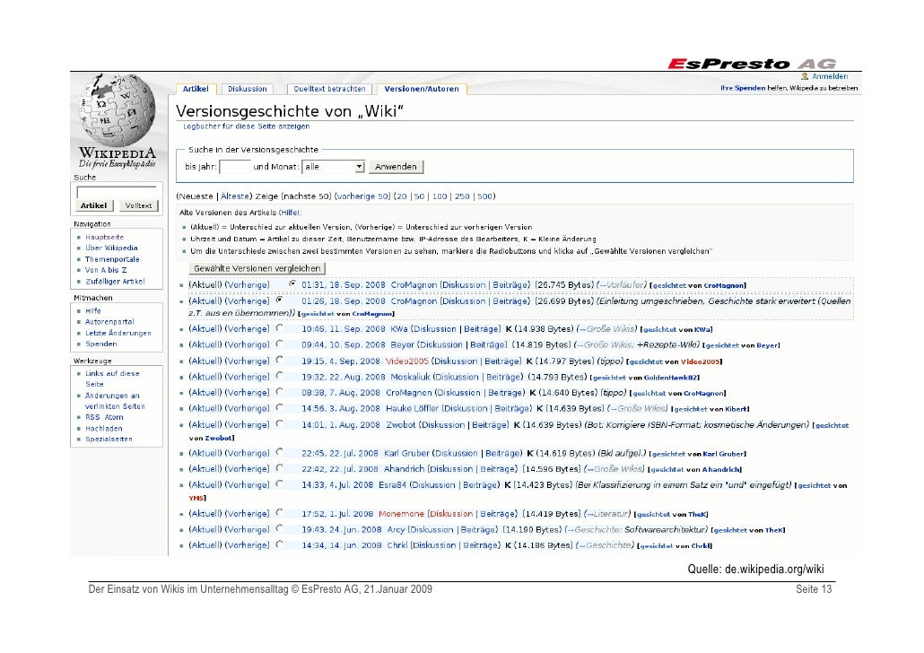Open user Beyer's profile link

point(403,344)
